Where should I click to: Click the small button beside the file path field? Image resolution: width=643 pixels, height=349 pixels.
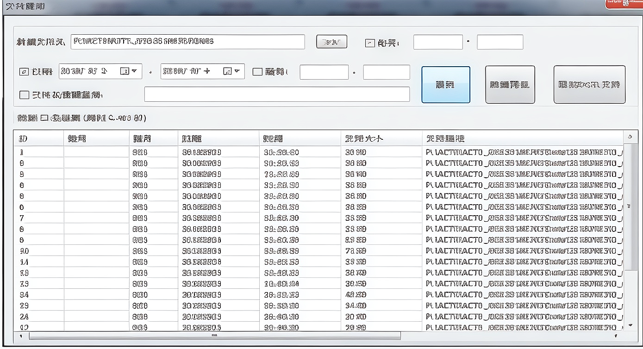click(x=331, y=42)
